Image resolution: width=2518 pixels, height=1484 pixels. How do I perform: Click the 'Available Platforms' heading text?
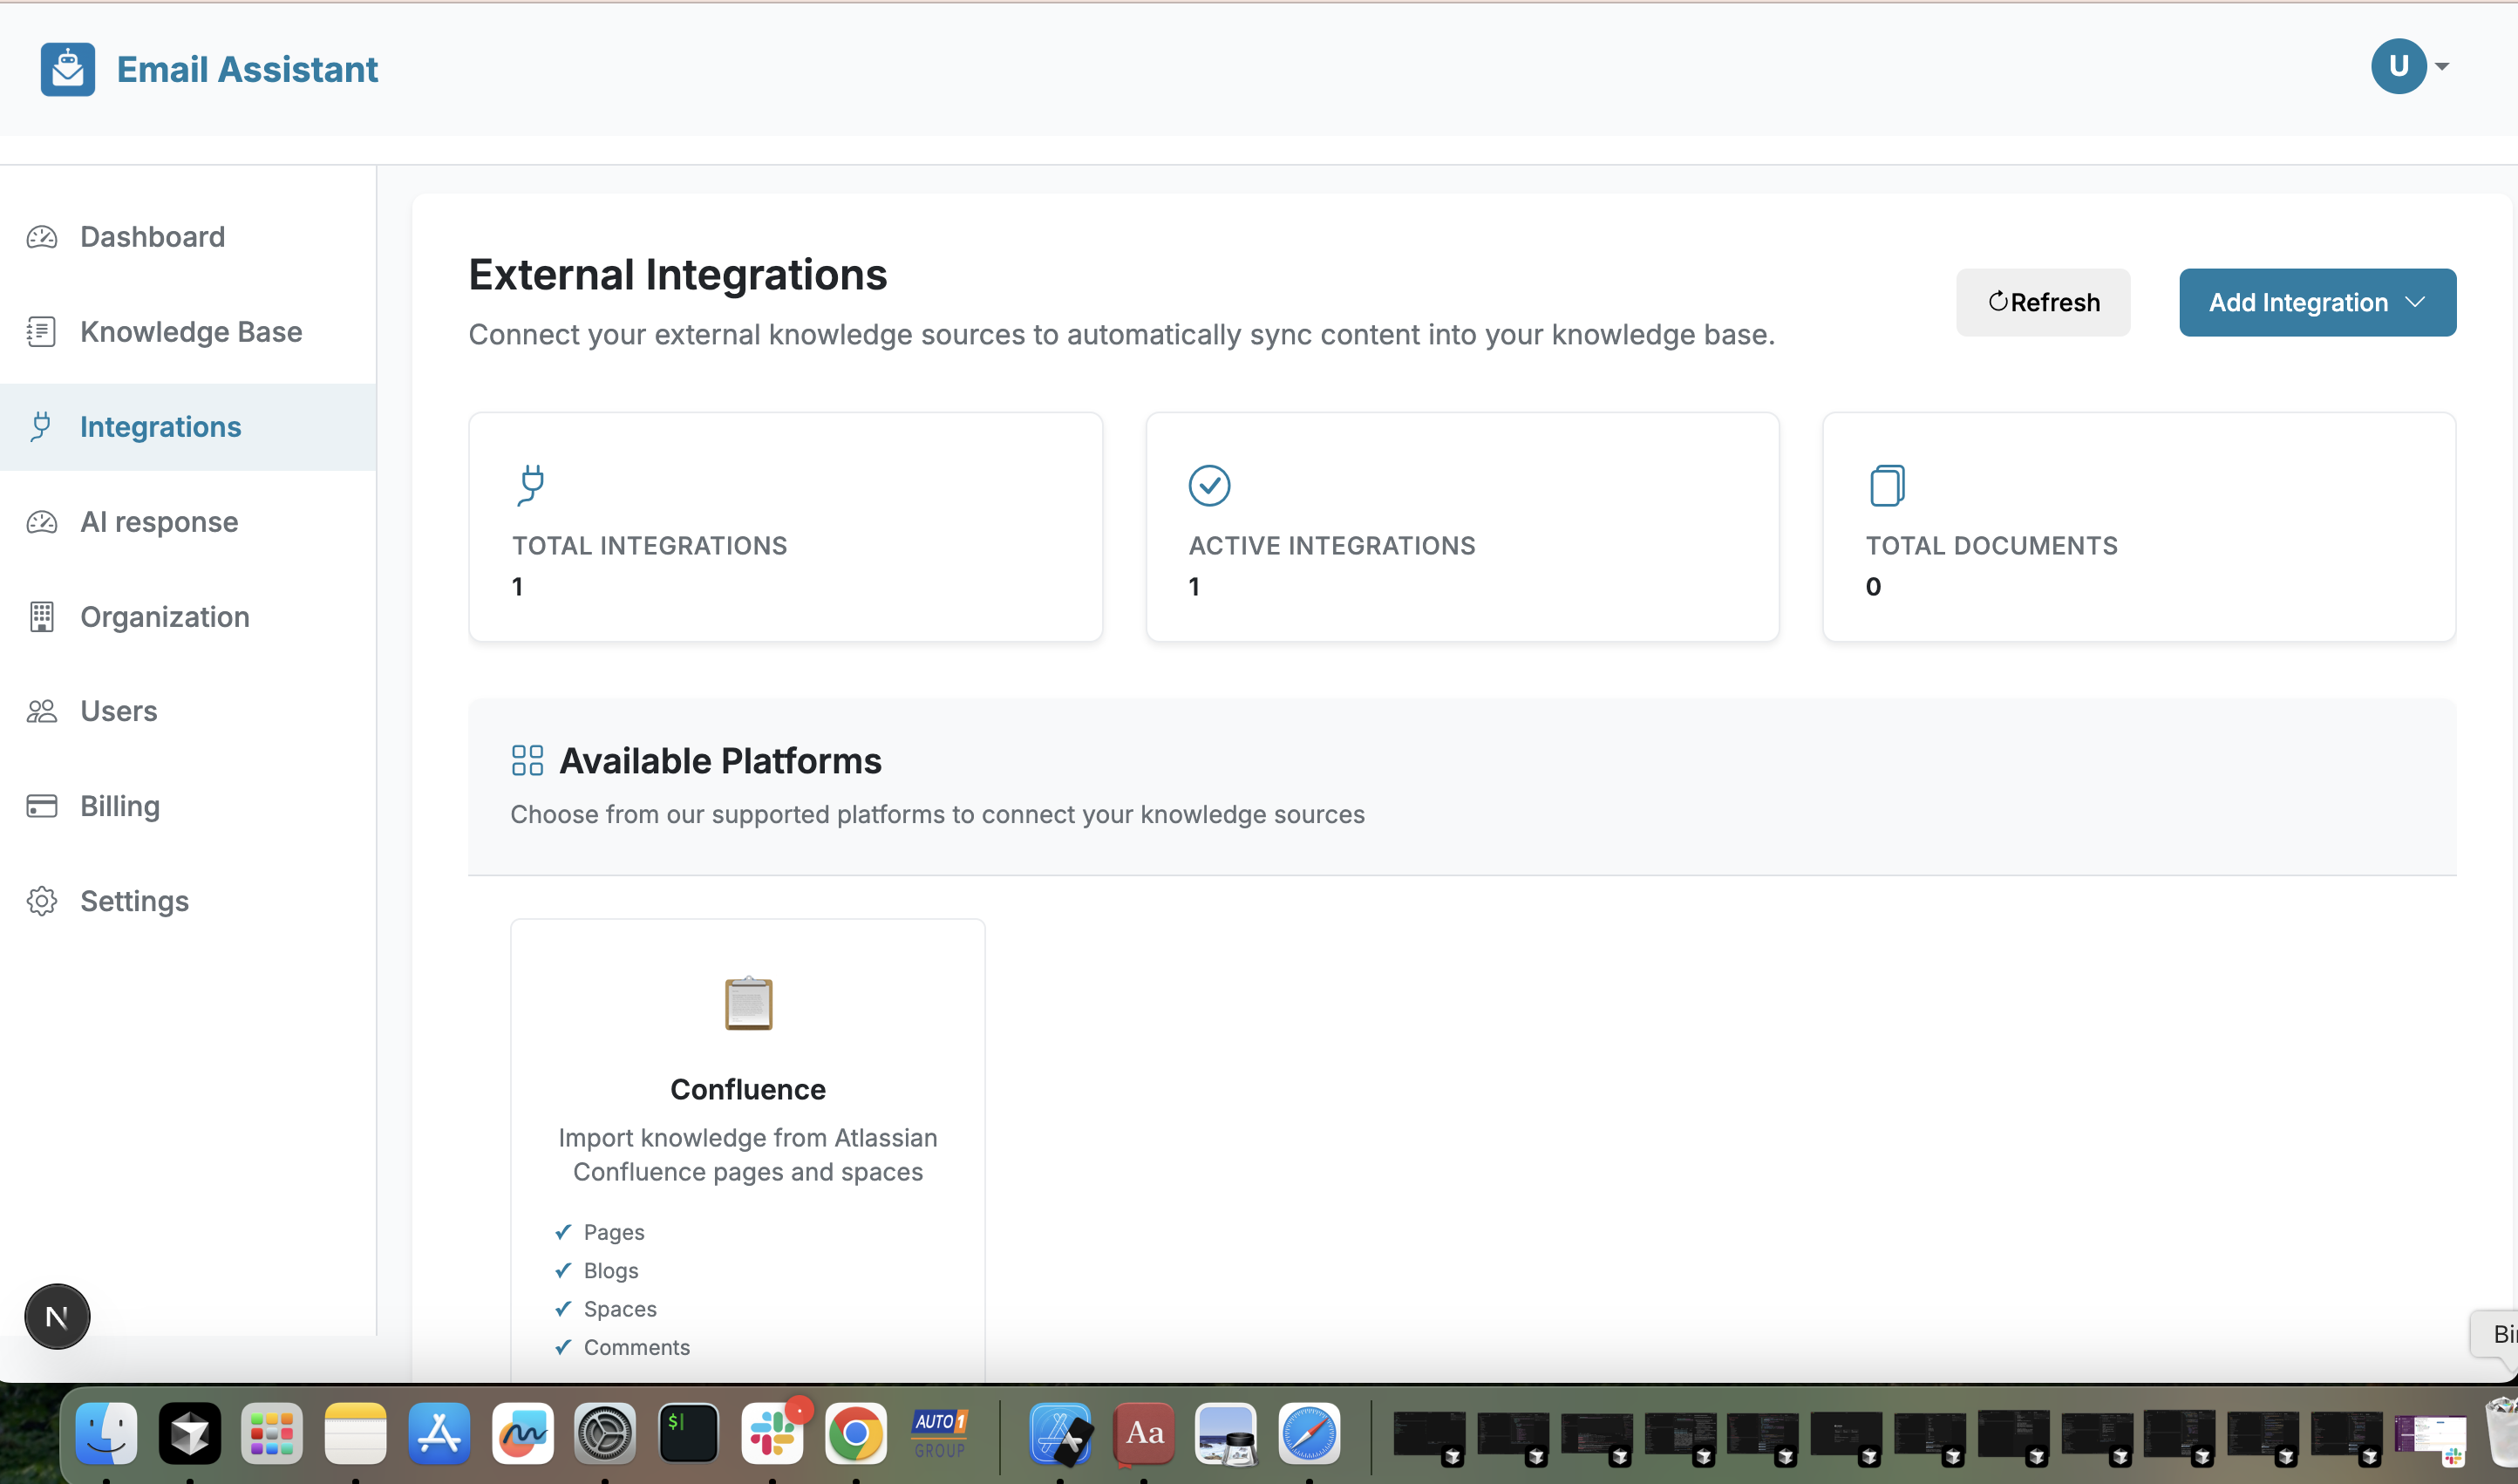click(x=720, y=761)
